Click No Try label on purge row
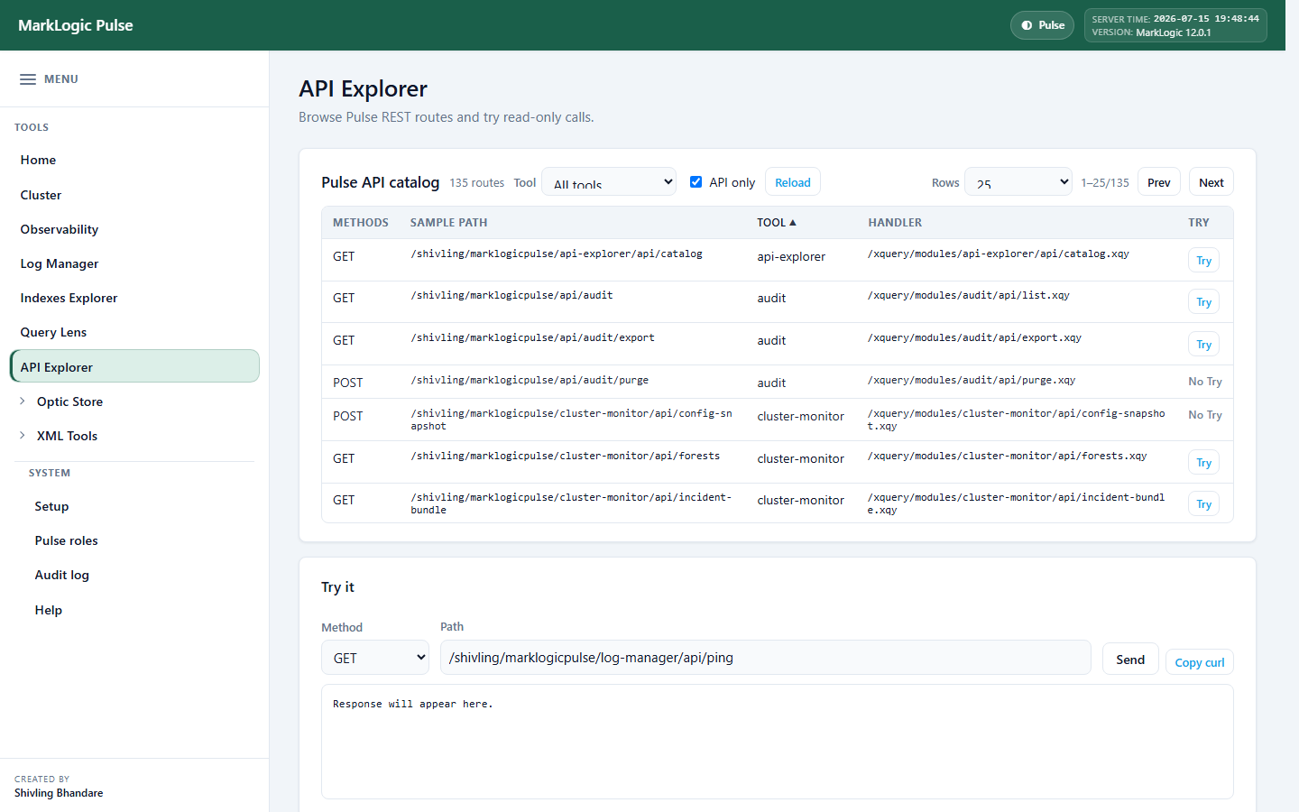 coord(1204,382)
